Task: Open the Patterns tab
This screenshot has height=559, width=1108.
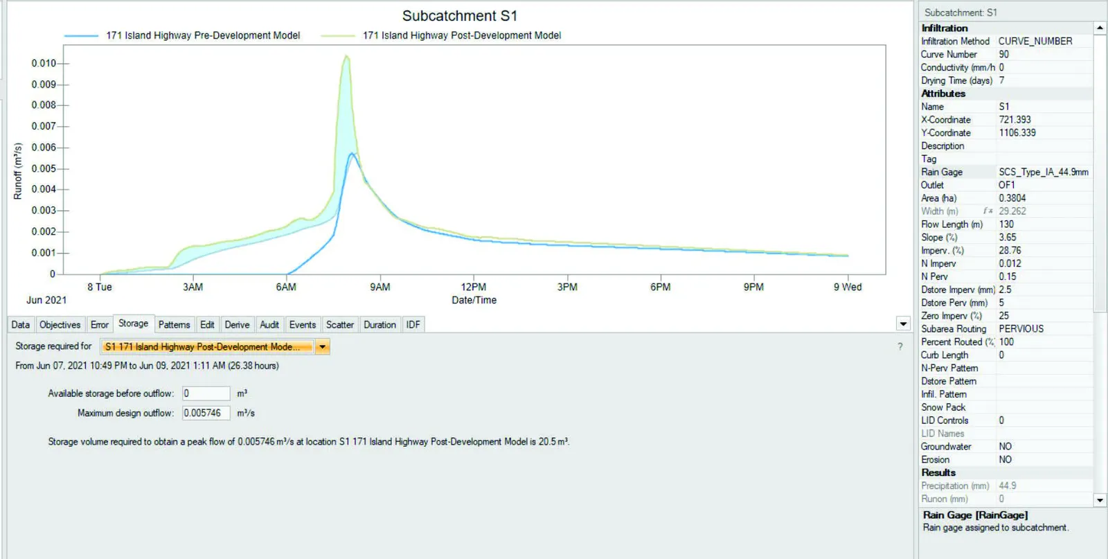Action: [174, 324]
